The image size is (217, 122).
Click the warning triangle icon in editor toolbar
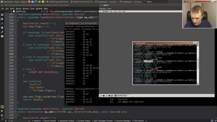[47, 11]
